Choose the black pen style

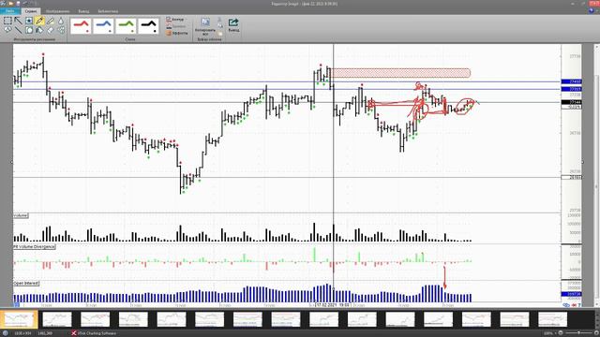click(148, 26)
